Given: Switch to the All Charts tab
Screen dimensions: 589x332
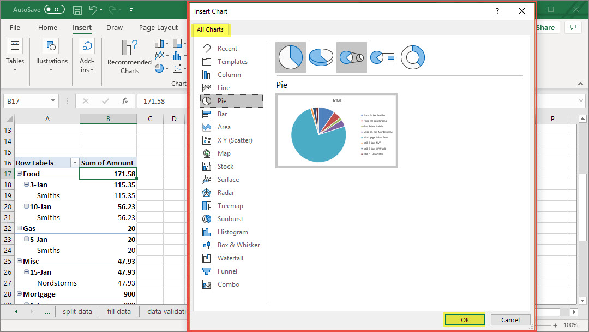Looking at the screenshot, I should tap(210, 29).
